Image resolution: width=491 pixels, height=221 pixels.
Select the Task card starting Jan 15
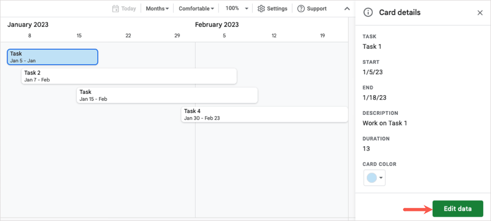[x=167, y=95]
